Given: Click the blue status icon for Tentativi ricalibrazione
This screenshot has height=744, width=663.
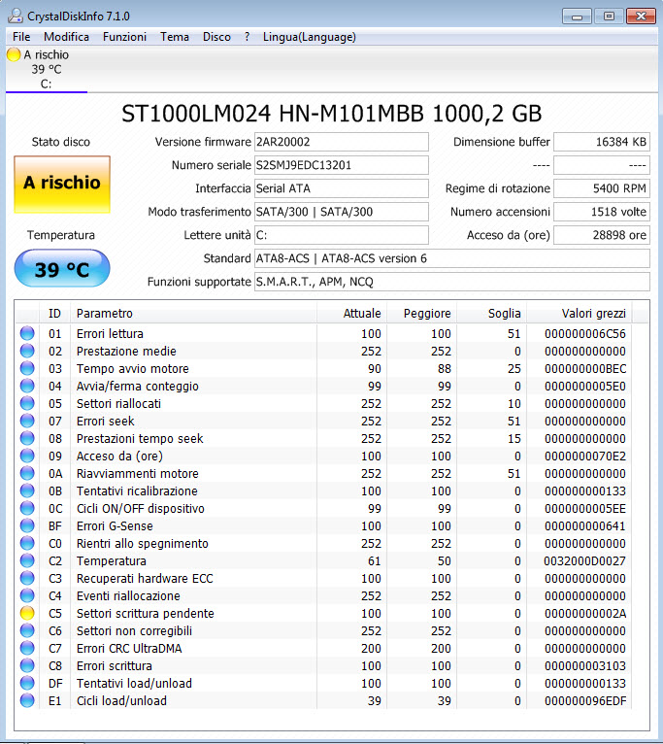Looking at the screenshot, I should (27, 490).
